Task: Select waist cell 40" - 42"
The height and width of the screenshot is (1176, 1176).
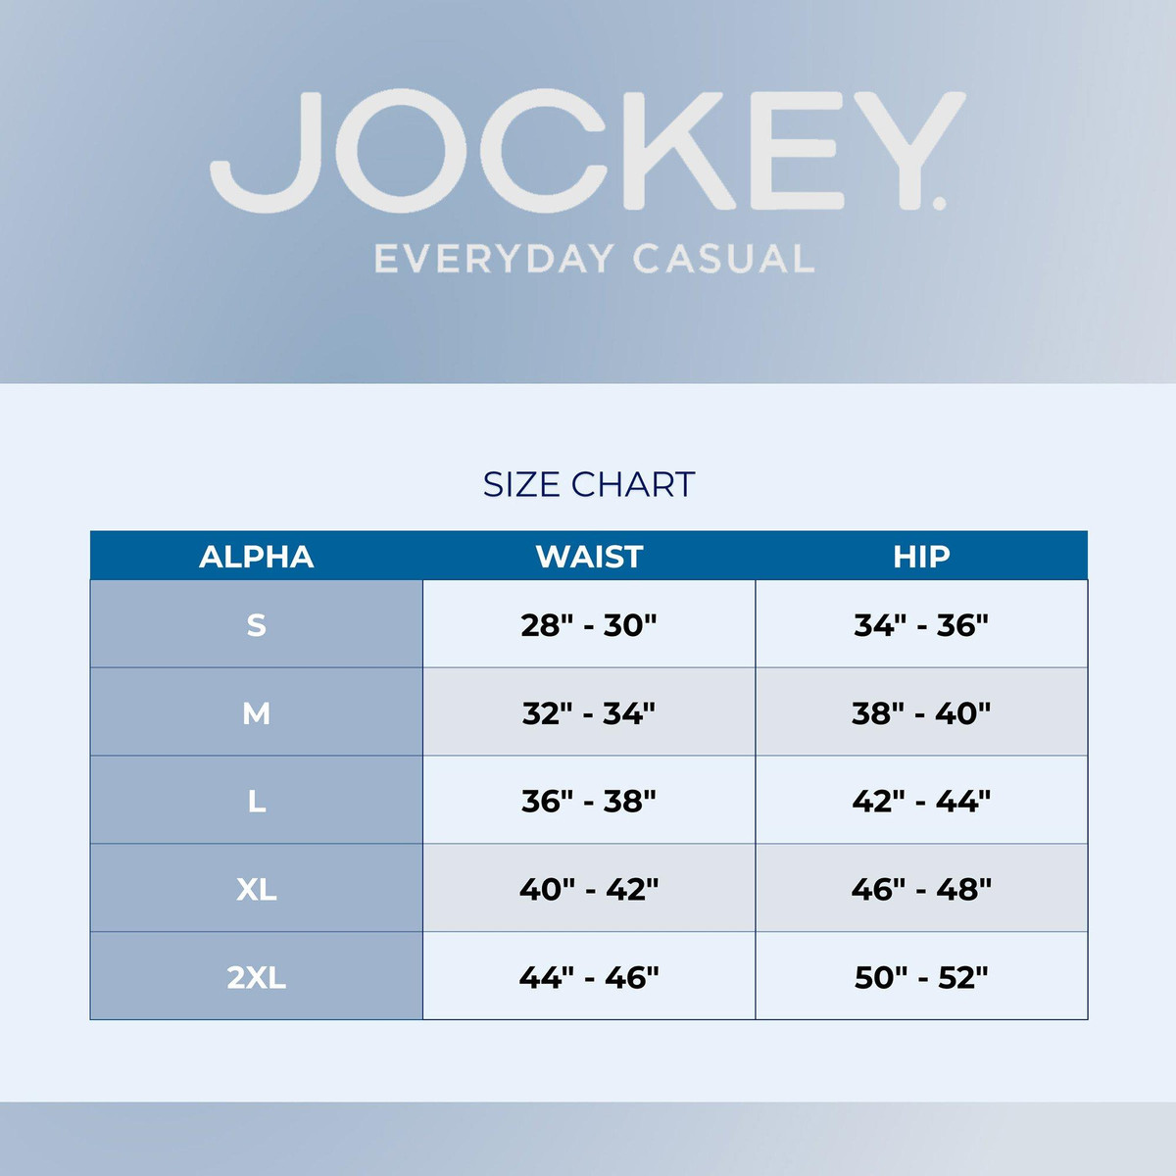Action: [589, 889]
